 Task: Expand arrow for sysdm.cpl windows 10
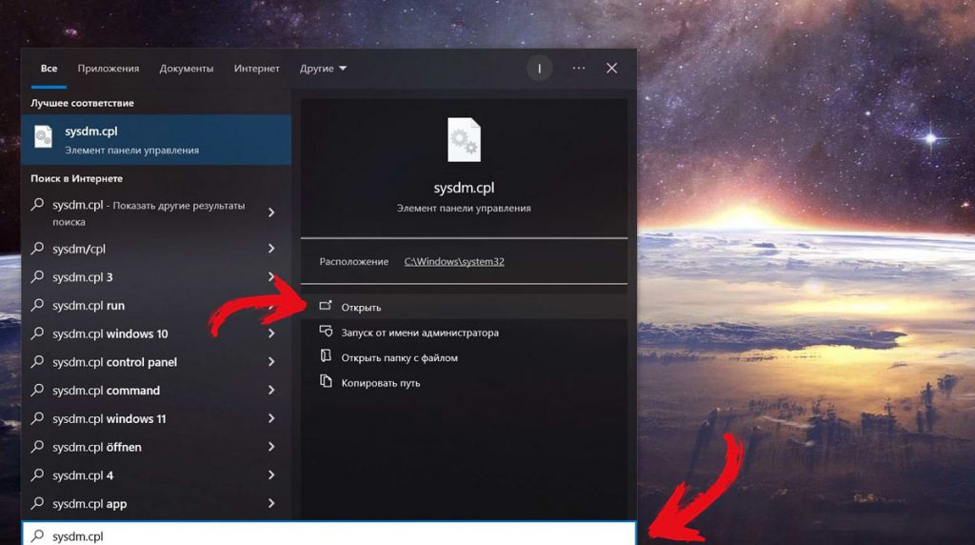(271, 333)
